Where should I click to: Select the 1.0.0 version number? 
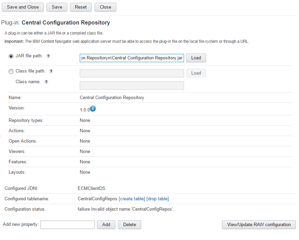pyautogui.click(x=85, y=110)
